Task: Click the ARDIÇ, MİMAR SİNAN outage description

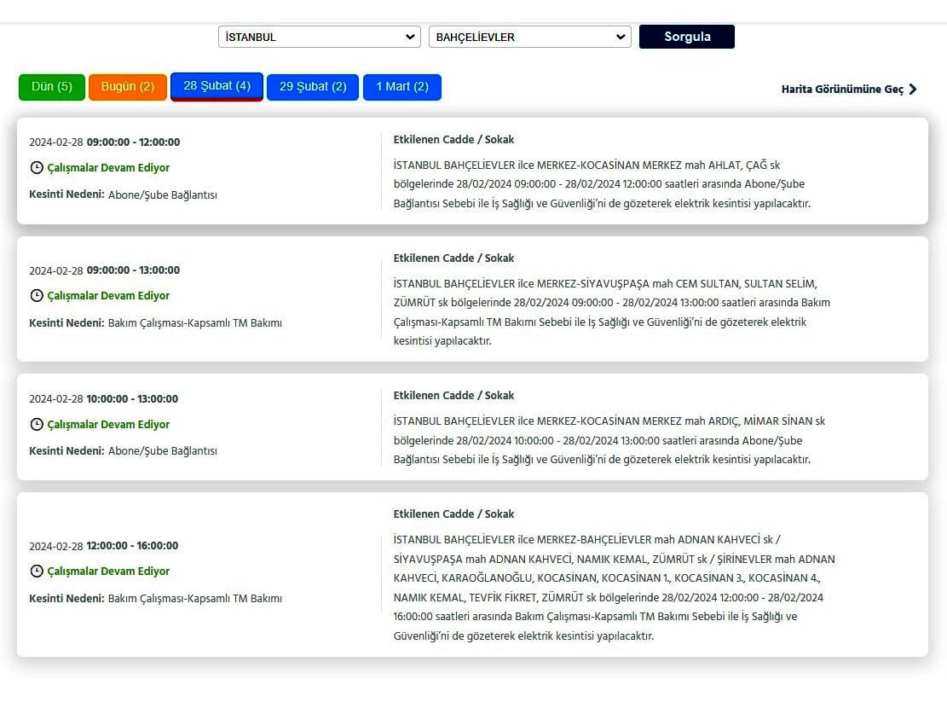Action: (609, 440)
